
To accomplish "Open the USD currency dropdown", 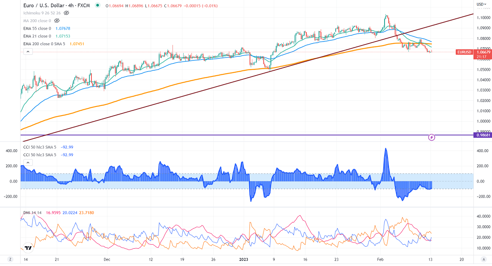I will point(480,4).
